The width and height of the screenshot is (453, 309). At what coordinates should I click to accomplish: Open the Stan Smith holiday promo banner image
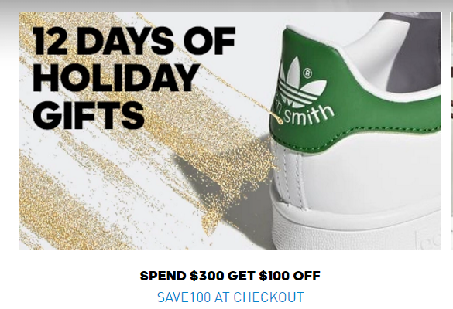pos(230,131)
